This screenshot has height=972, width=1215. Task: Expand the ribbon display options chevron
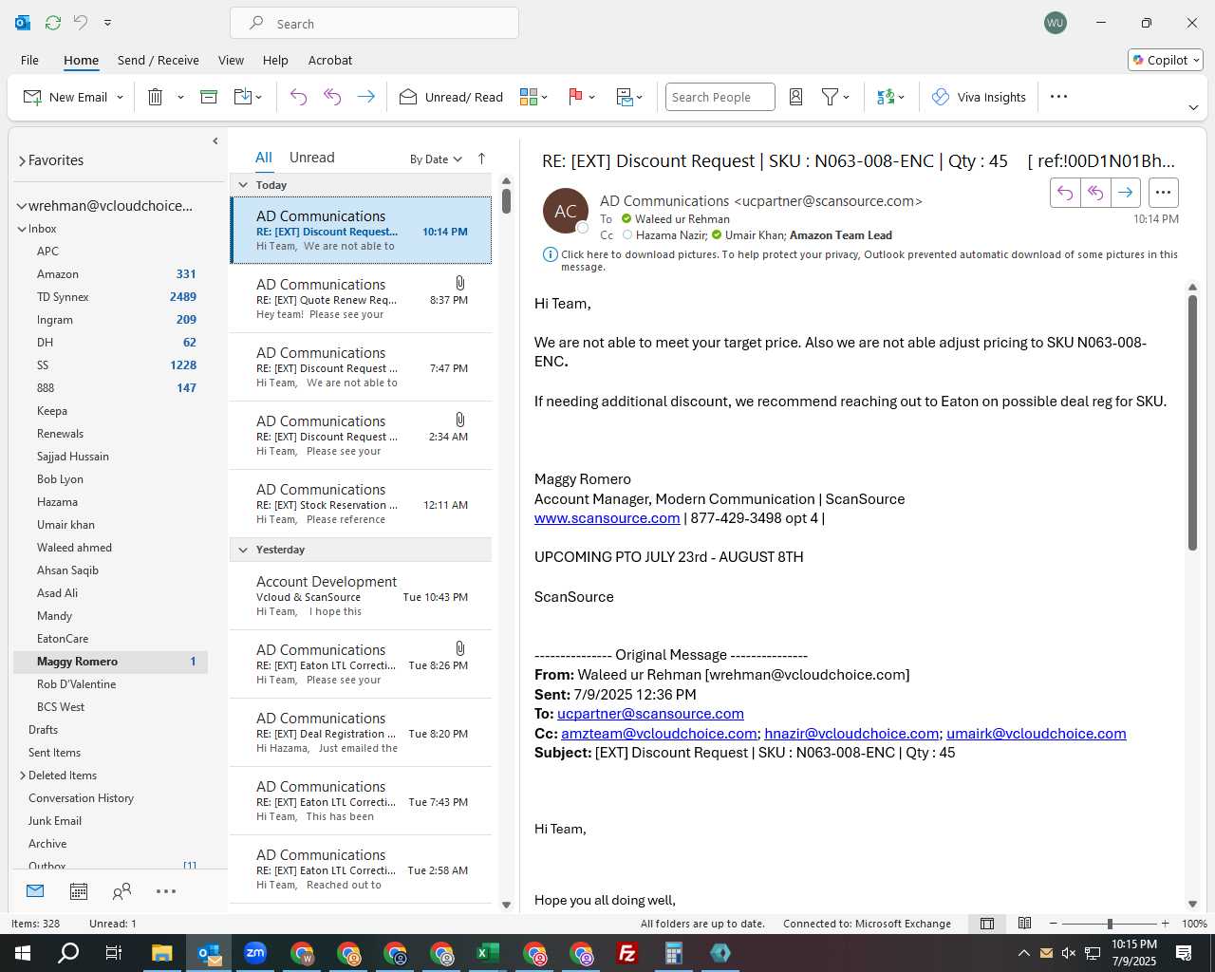1193,107
